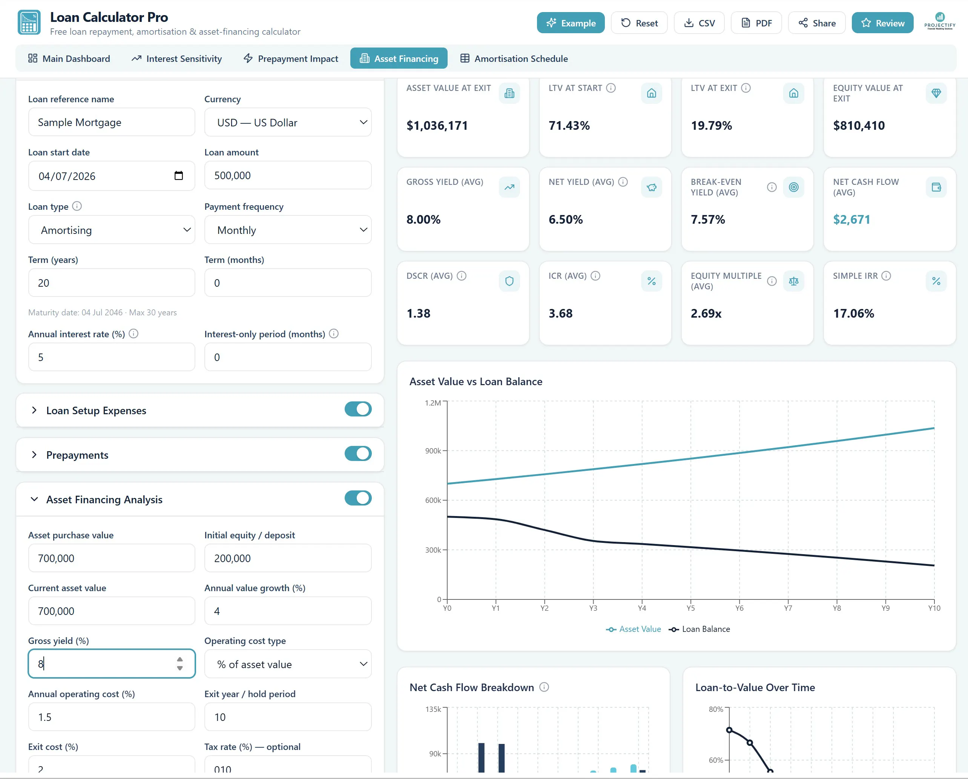Toggle Loan Balance series in chart legend
Screen dimensions: 968x779
point(699,629)
